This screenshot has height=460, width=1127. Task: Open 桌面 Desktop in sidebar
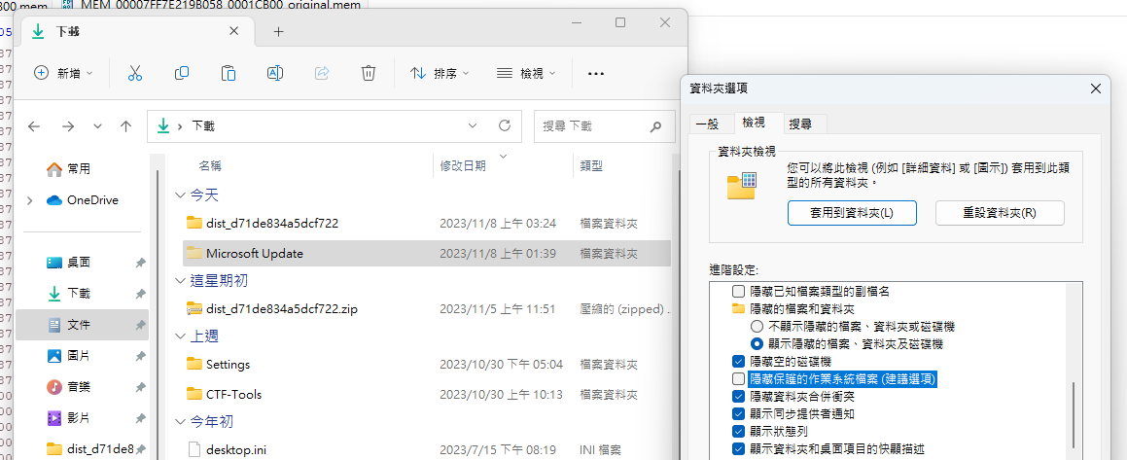tap(79, 263)
